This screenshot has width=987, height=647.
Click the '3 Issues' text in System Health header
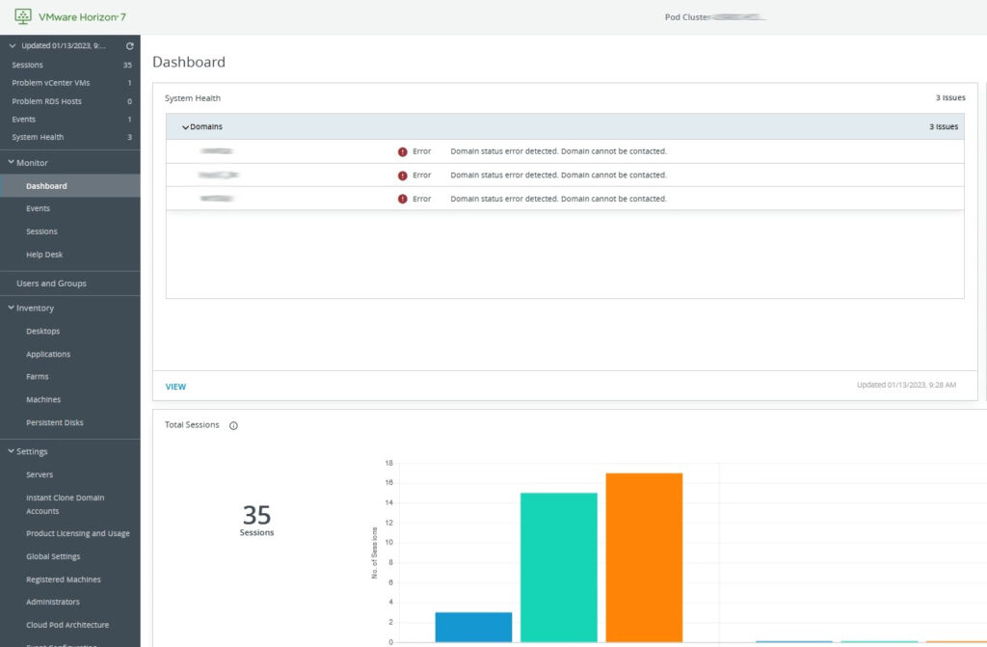[x=949, y=98]
